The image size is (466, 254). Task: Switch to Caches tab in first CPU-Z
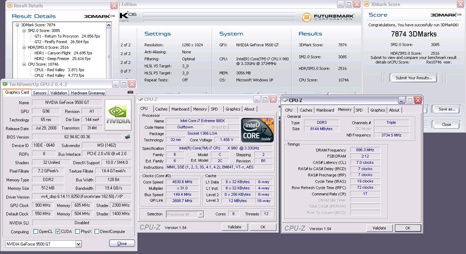(161, 109)
